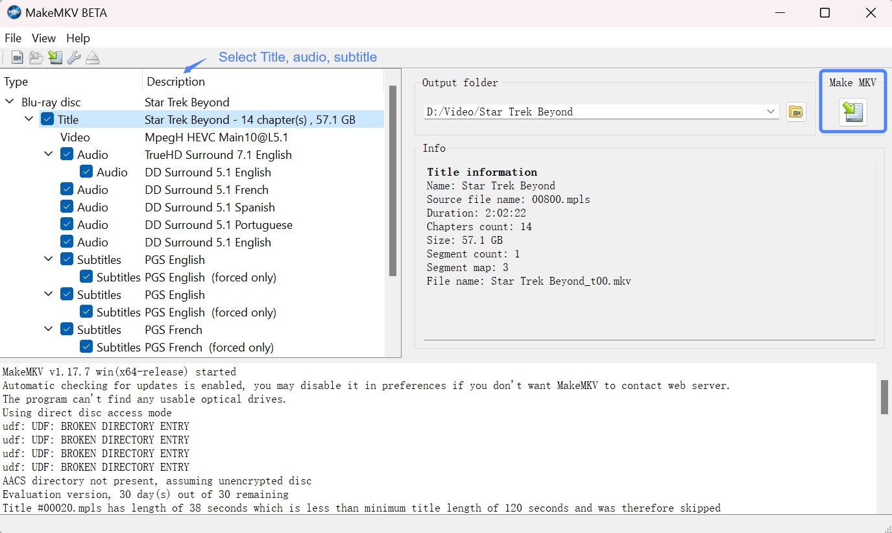The width and height of the screenshot is (892, 533).
Task: Click the open folder toolbar icon
Action: [x=36, y=57]
